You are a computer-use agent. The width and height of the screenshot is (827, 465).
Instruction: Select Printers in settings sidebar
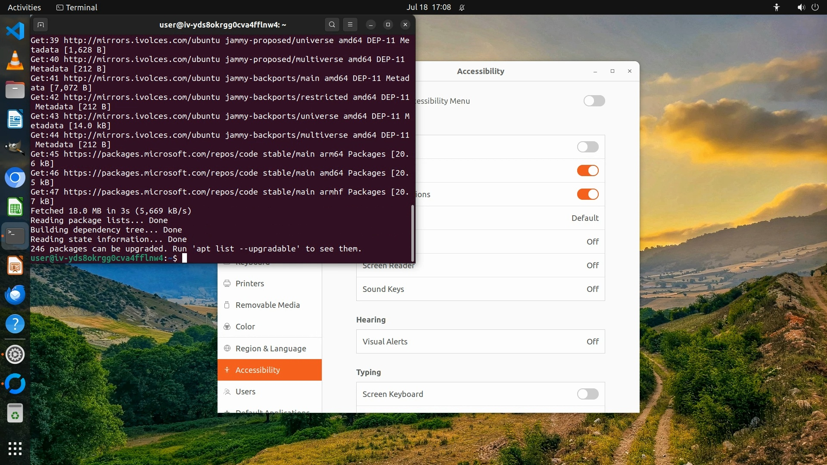pos(250,283)
